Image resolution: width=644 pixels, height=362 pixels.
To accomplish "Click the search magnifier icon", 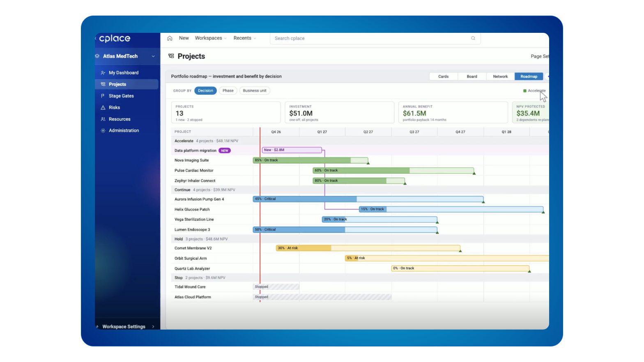I will pyautogui.click(x=473, y=38).
